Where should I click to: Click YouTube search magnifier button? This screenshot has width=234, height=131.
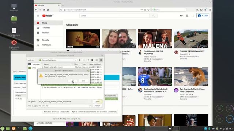(x=154, y=16)
